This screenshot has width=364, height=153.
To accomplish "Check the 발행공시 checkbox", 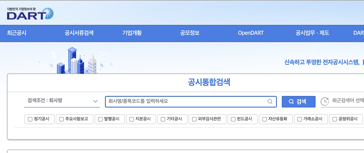I will pos(100,119).
